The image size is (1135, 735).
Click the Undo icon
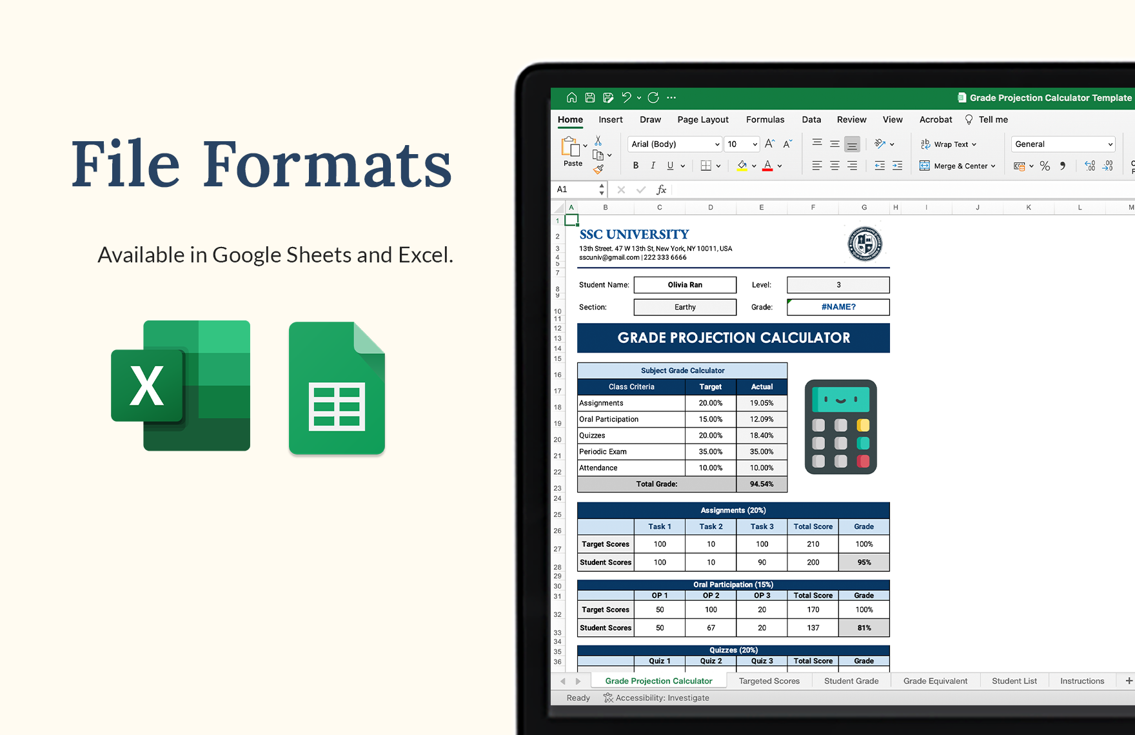coord(626,97)
